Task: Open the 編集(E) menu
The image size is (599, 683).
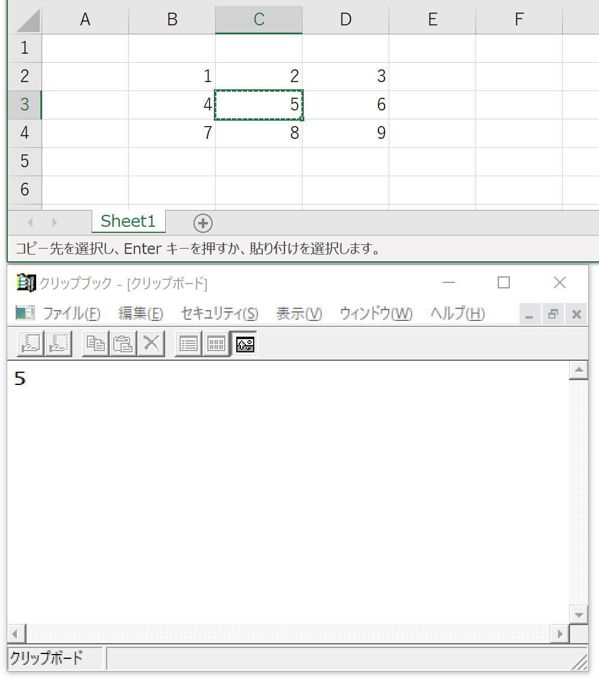Action: click(x=140, y=314)
